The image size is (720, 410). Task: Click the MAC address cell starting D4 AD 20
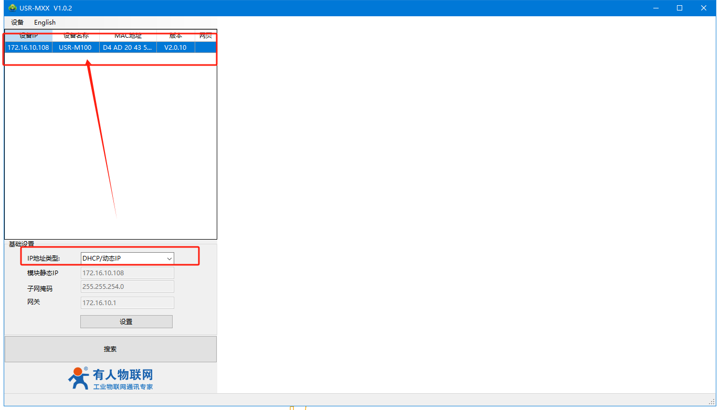click(128, 47)
